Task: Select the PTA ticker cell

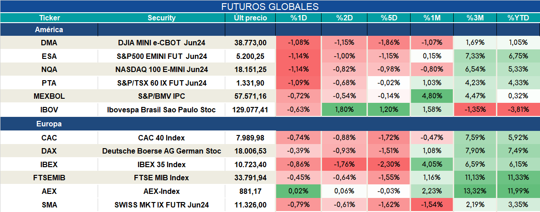Action: click(x=49, y=83)
